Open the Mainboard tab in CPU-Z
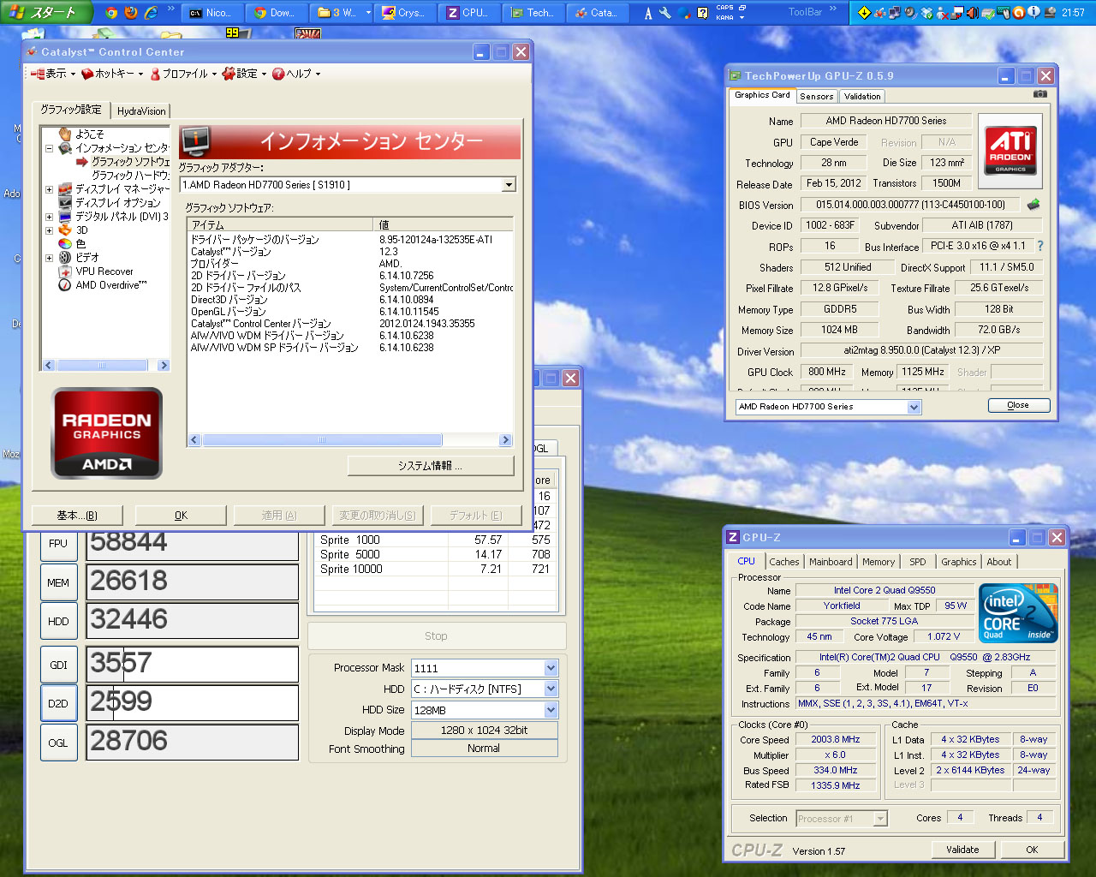The image size is (1096, 877). point(830,562)
